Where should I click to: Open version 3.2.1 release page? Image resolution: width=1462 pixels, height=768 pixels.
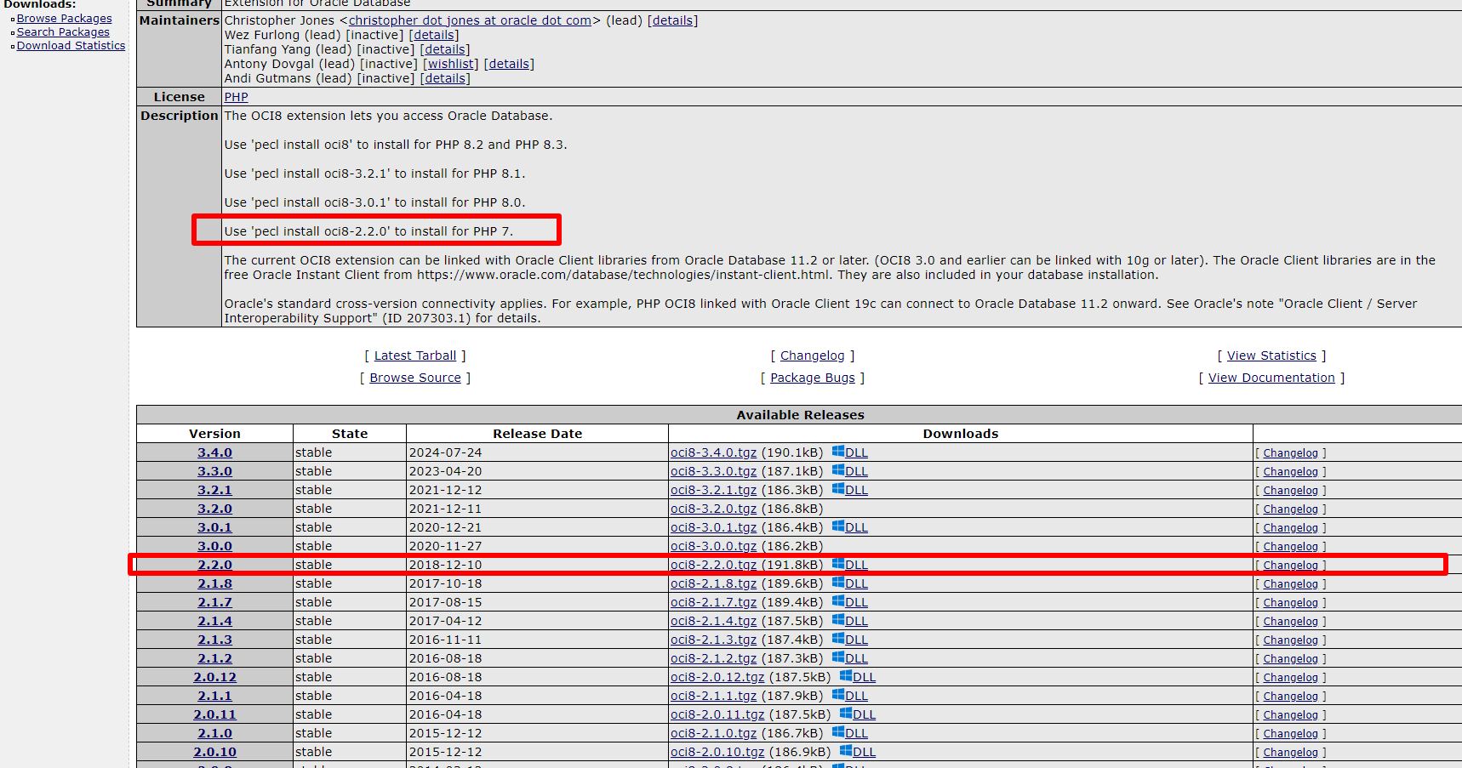coord(214,490)
